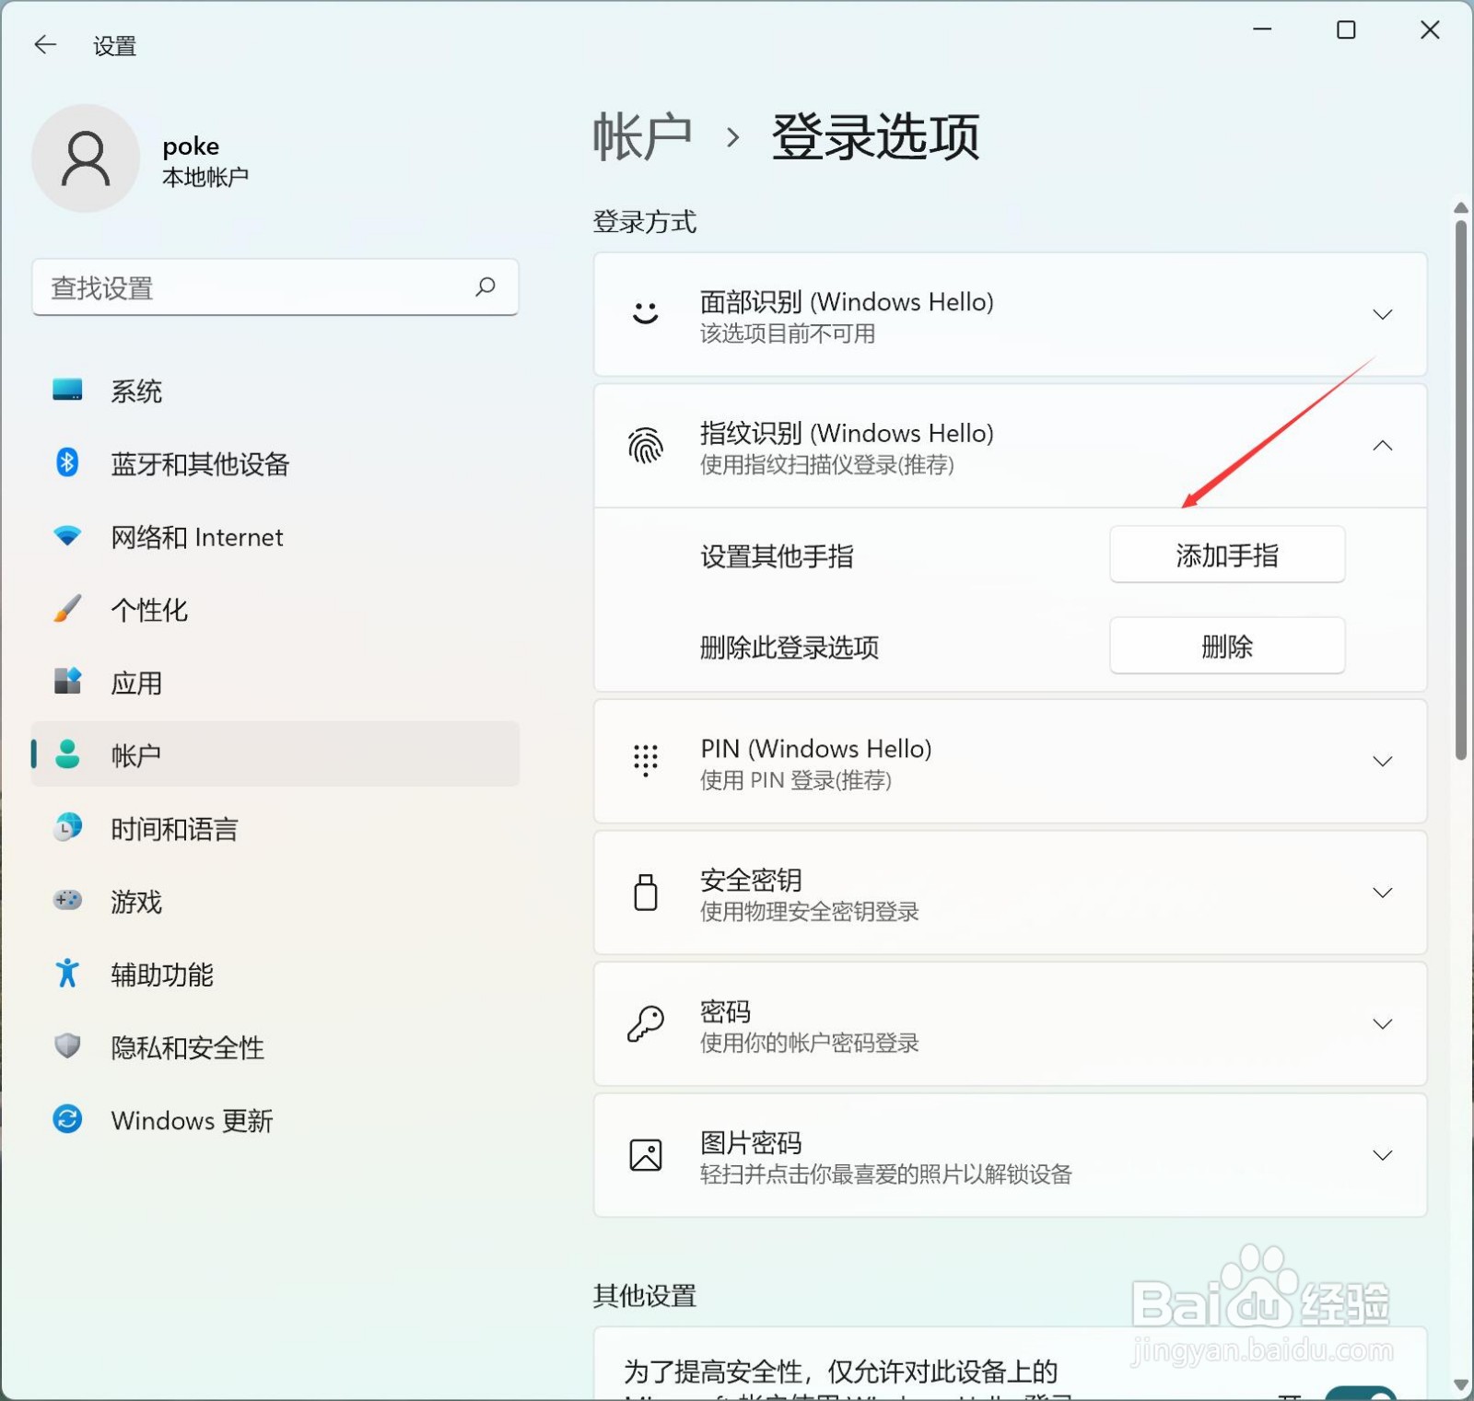This screenshot has width=1474, height=1401.
Task: Click the 其他设置 heading
Action: tap(645, 1295)
